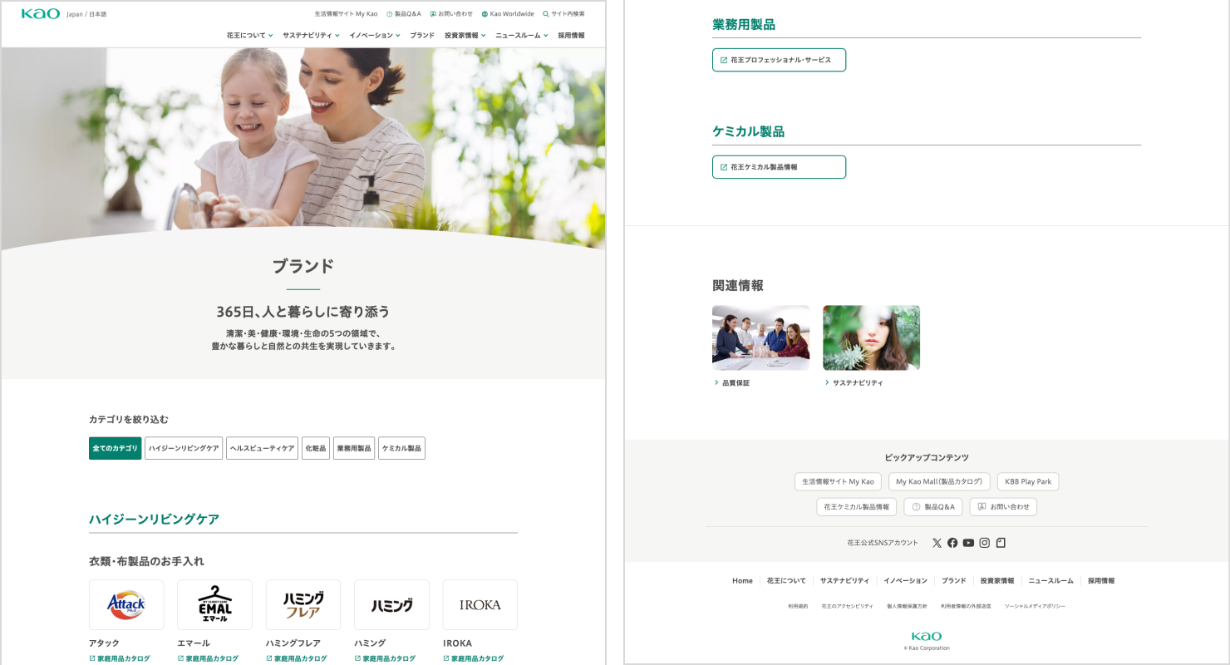This screenshot has height=665, width=1230.
Task: Expand イノベーション dropdown in header navigation
Action: pos(375,36)
